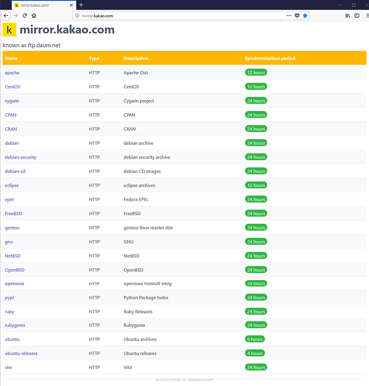Click 'Python Package Index' description
The width and height of the screenshot is (369, 386).
click(x=146, y=297)
